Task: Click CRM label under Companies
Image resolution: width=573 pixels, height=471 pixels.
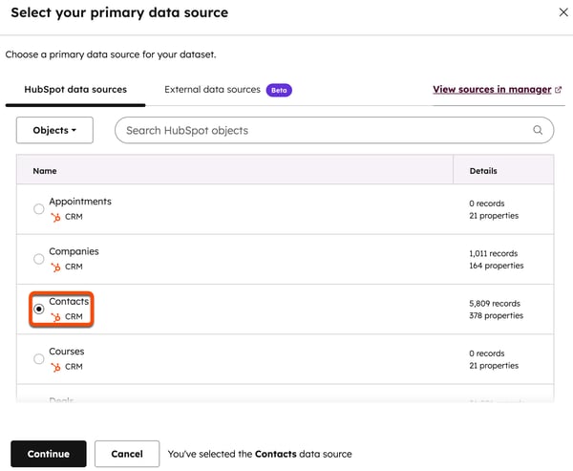Action: click(74, 267)
